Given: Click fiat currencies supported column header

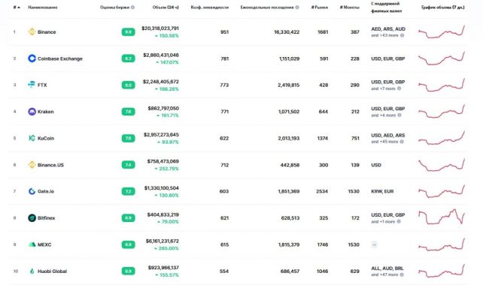Looking at the screenshot, I should click(x=386, y=7).
